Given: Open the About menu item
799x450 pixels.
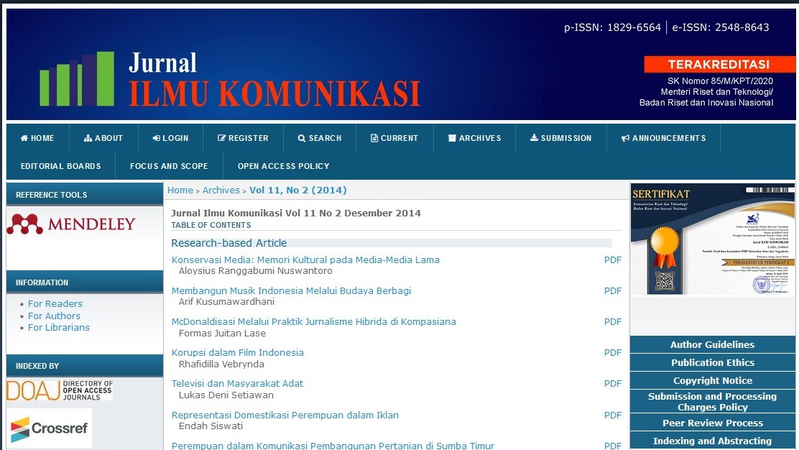Looking at the screenshot, I should [x=103, y=138].
